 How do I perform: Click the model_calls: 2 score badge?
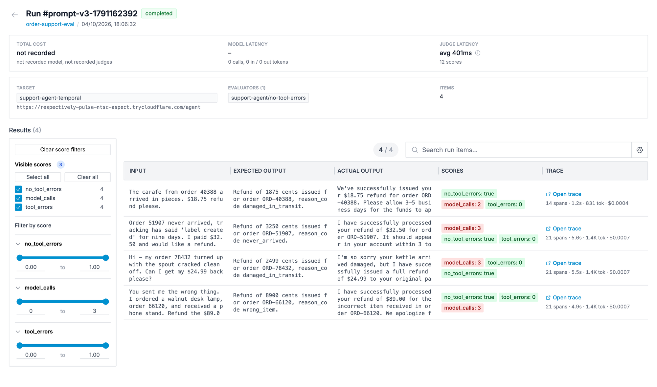point(462,204)
